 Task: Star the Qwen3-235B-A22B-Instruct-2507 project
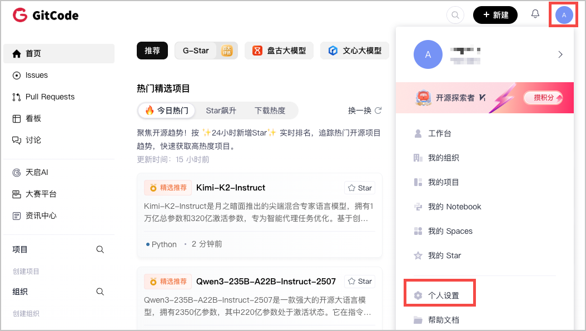[x=360, y=282]
